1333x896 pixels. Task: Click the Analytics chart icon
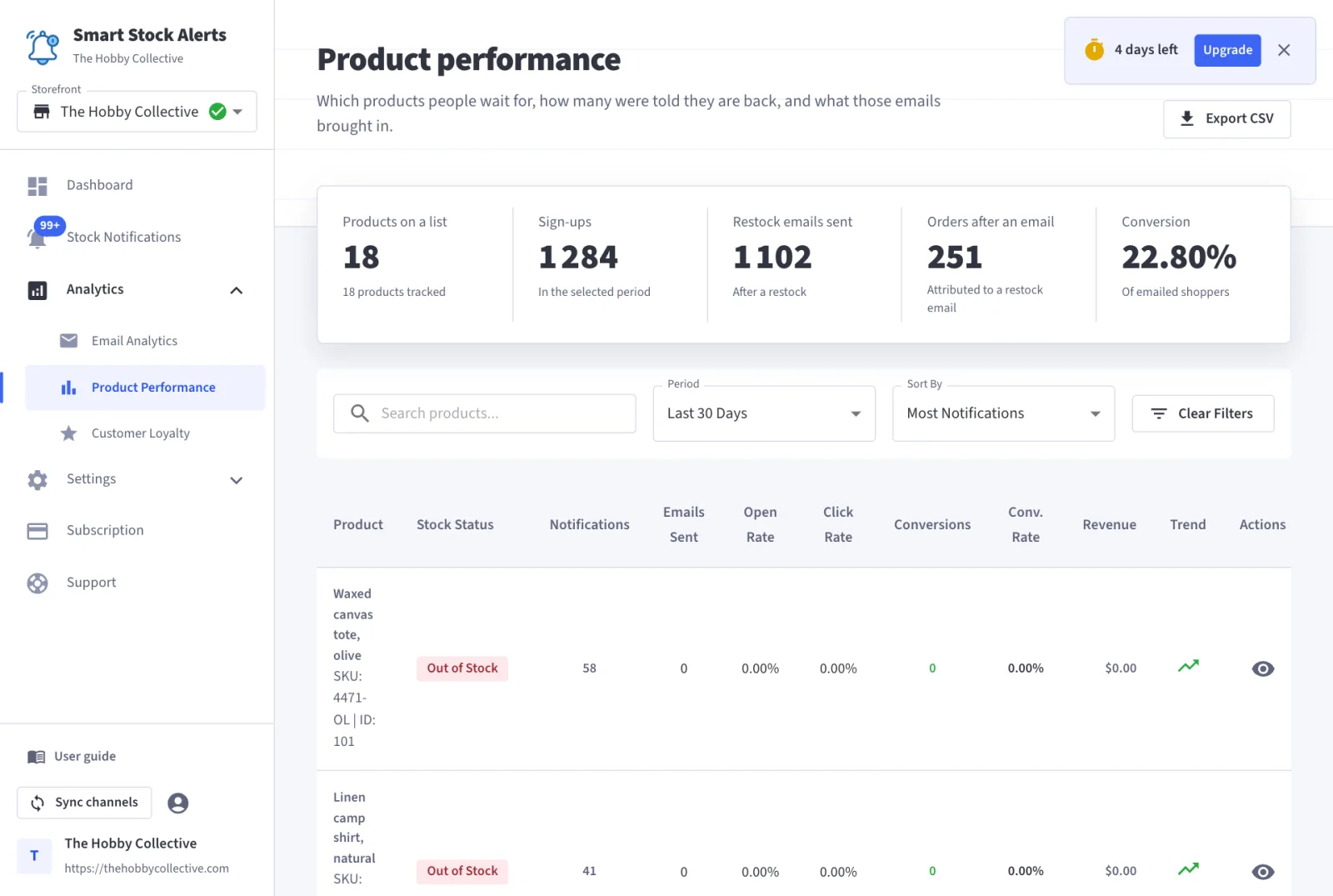(37, 290)
